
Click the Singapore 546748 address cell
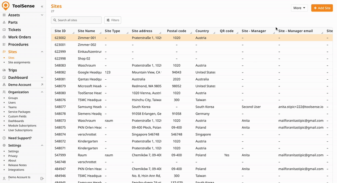tap(145, 135)
